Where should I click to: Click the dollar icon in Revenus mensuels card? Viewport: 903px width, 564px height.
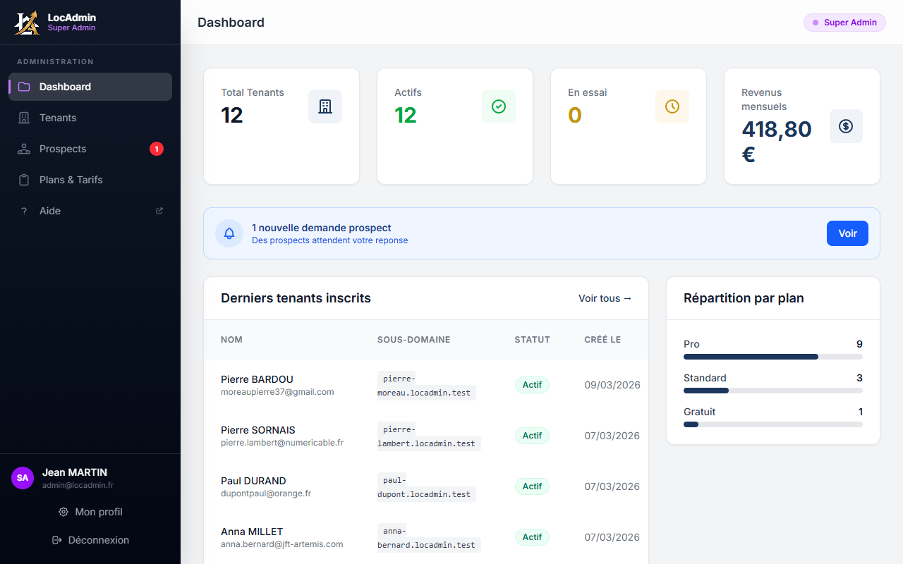point(846,126)
